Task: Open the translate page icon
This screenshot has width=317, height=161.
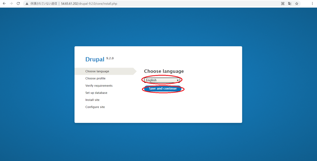Action: 290,4
